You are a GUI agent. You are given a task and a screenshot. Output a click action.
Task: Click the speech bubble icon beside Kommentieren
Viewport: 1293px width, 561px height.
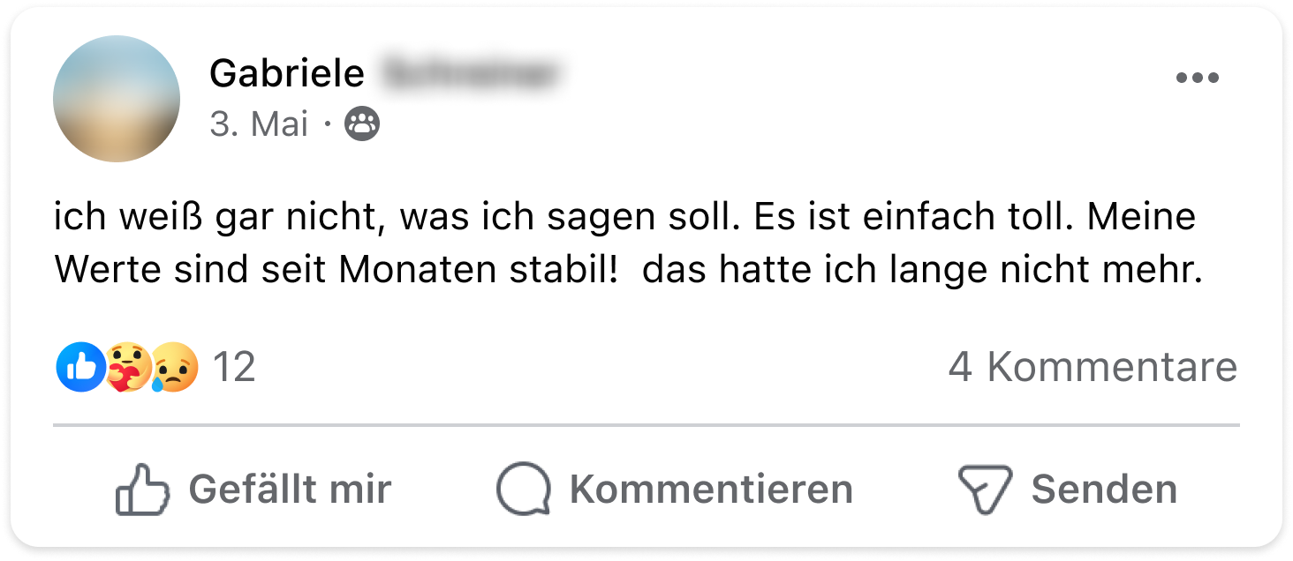tap(524, 489)
